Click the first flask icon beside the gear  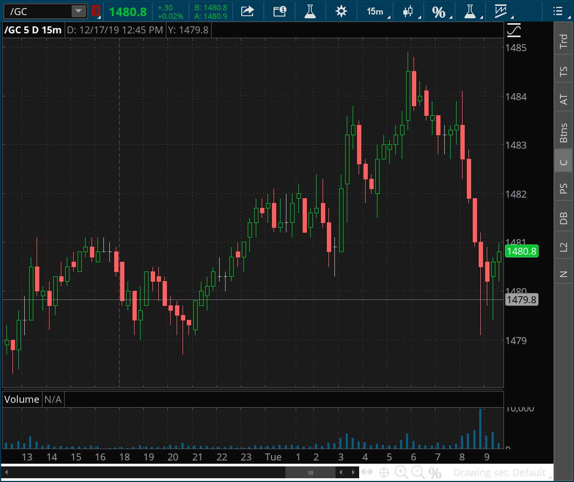[x=310, y=11]
